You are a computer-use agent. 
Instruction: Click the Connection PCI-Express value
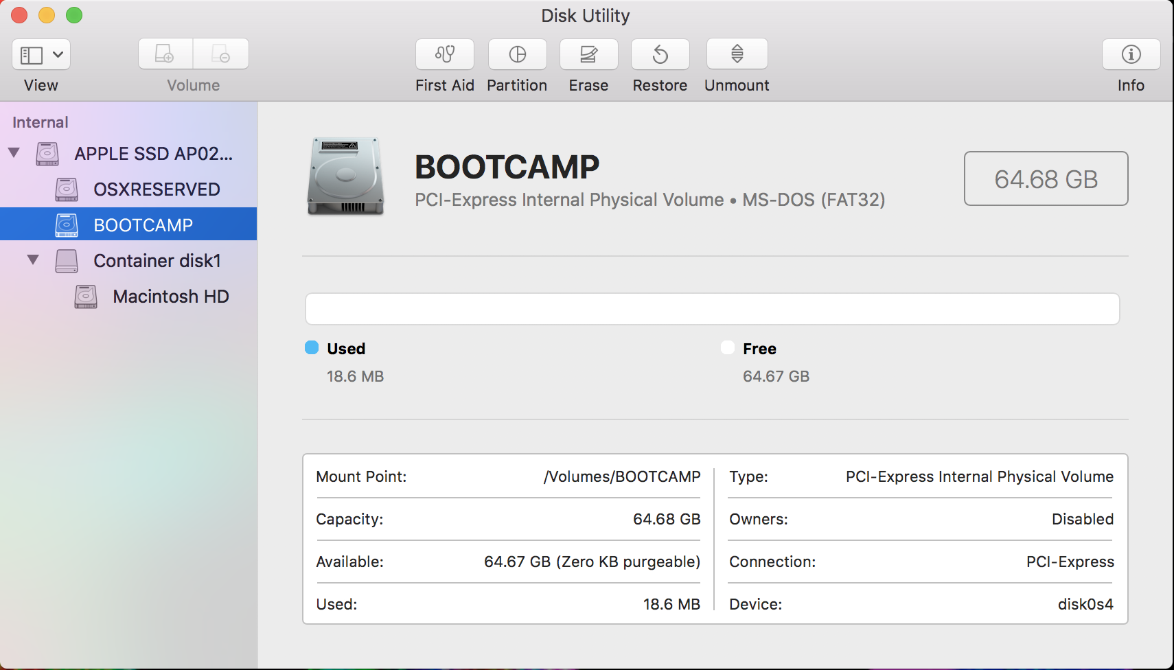[1070, 562]
